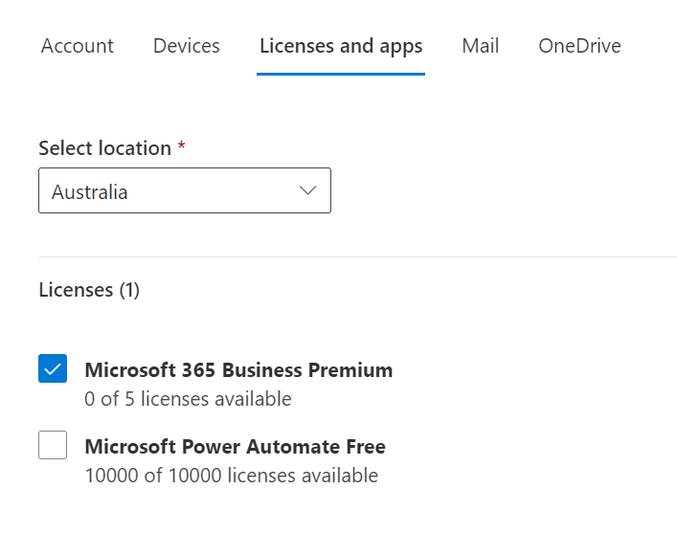677x533 pixels.
Task: Click the empty area inside the location combo box
Action: (x=212, y=190)
